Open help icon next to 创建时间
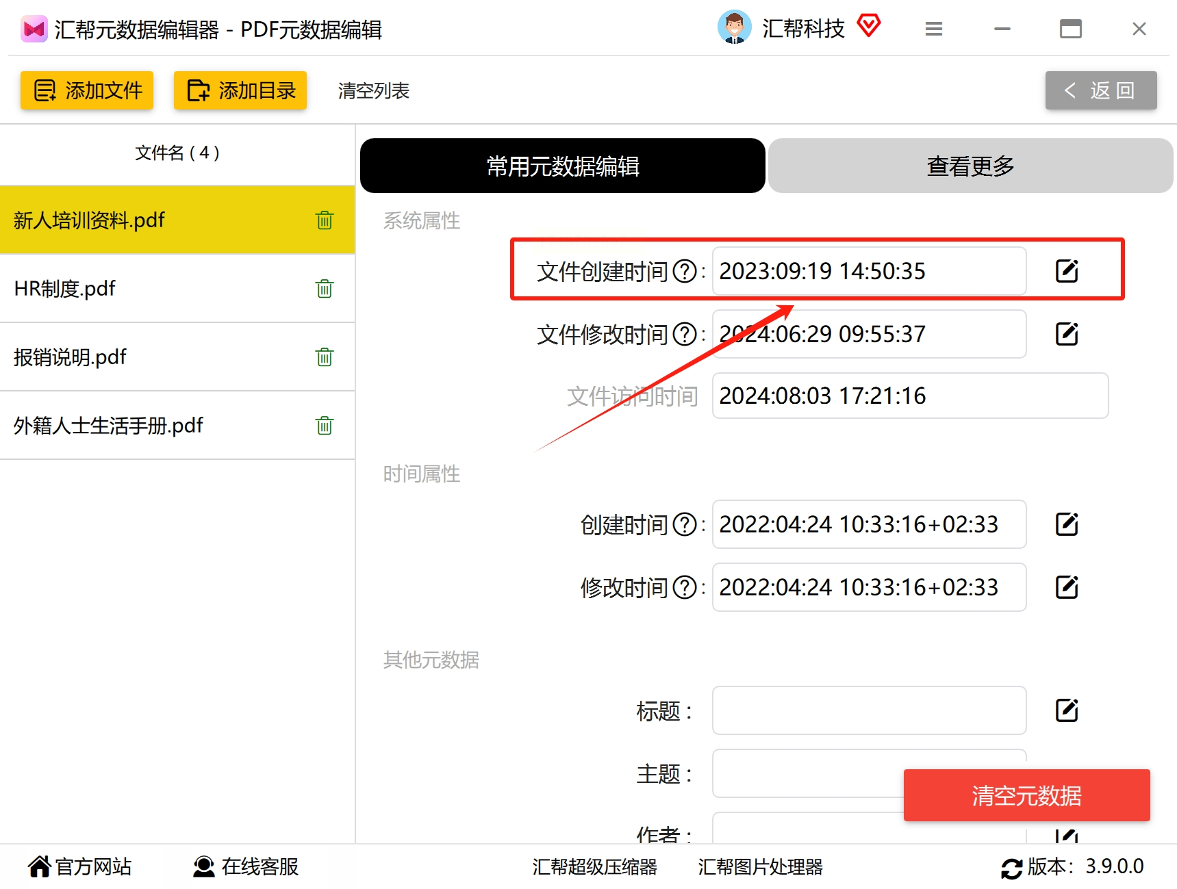This screenshot has width=1177, height=889. coord(685,525)
